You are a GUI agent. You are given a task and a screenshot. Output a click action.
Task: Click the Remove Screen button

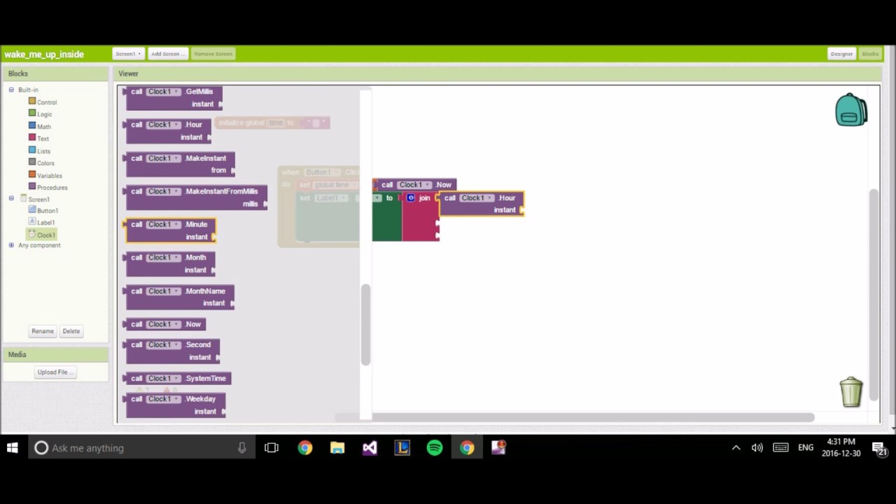coord(213,54)
